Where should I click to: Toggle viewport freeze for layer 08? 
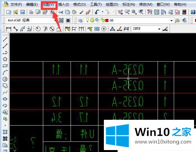click(97, 20)
